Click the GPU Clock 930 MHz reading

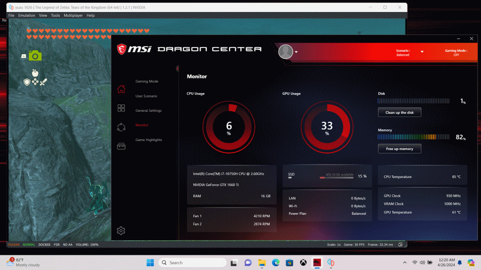click(422, 196)
